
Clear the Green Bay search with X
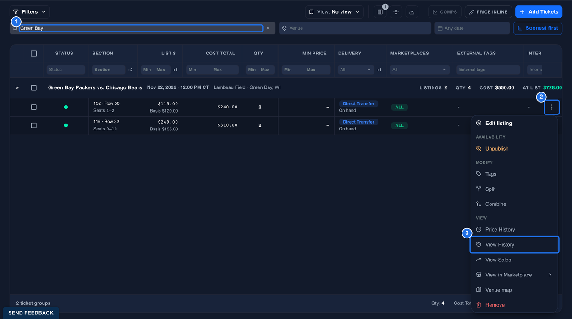click(268, 28)
